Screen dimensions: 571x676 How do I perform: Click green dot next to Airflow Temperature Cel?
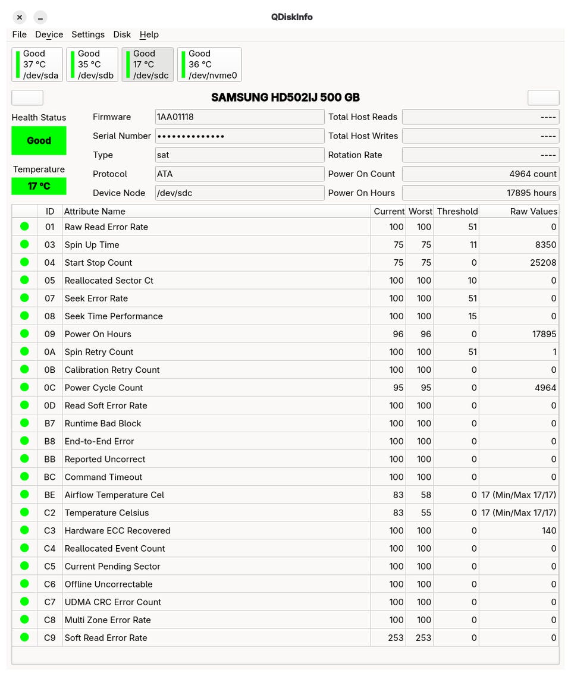tap(24, 495)
